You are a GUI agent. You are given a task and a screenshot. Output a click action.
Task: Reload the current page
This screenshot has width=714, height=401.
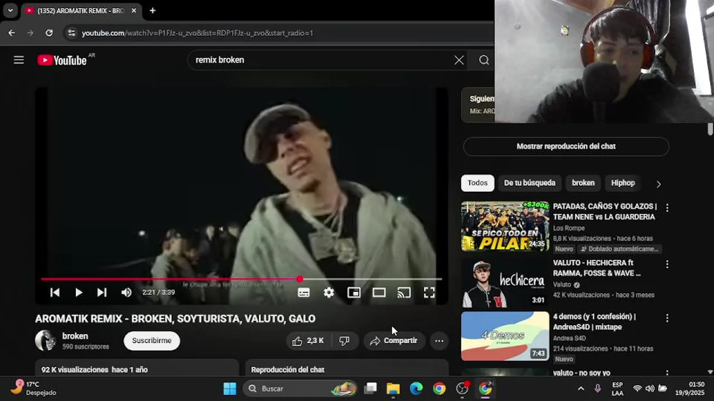(49, 33)
